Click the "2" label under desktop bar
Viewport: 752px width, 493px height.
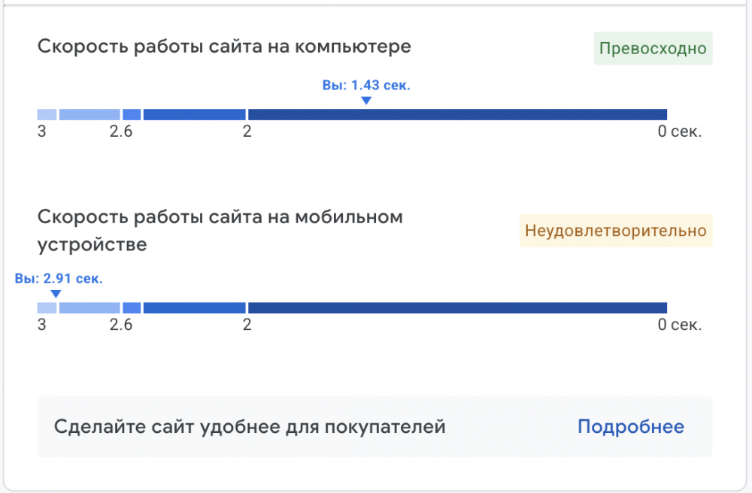(247, 132)
